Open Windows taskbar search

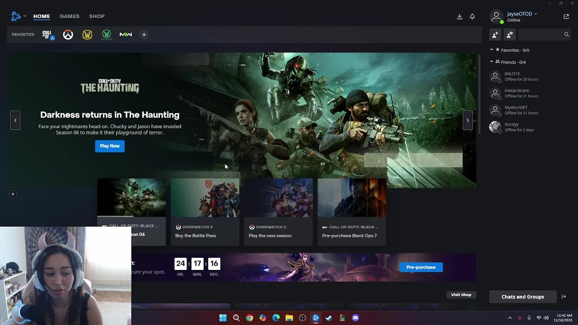click(236, 318)
